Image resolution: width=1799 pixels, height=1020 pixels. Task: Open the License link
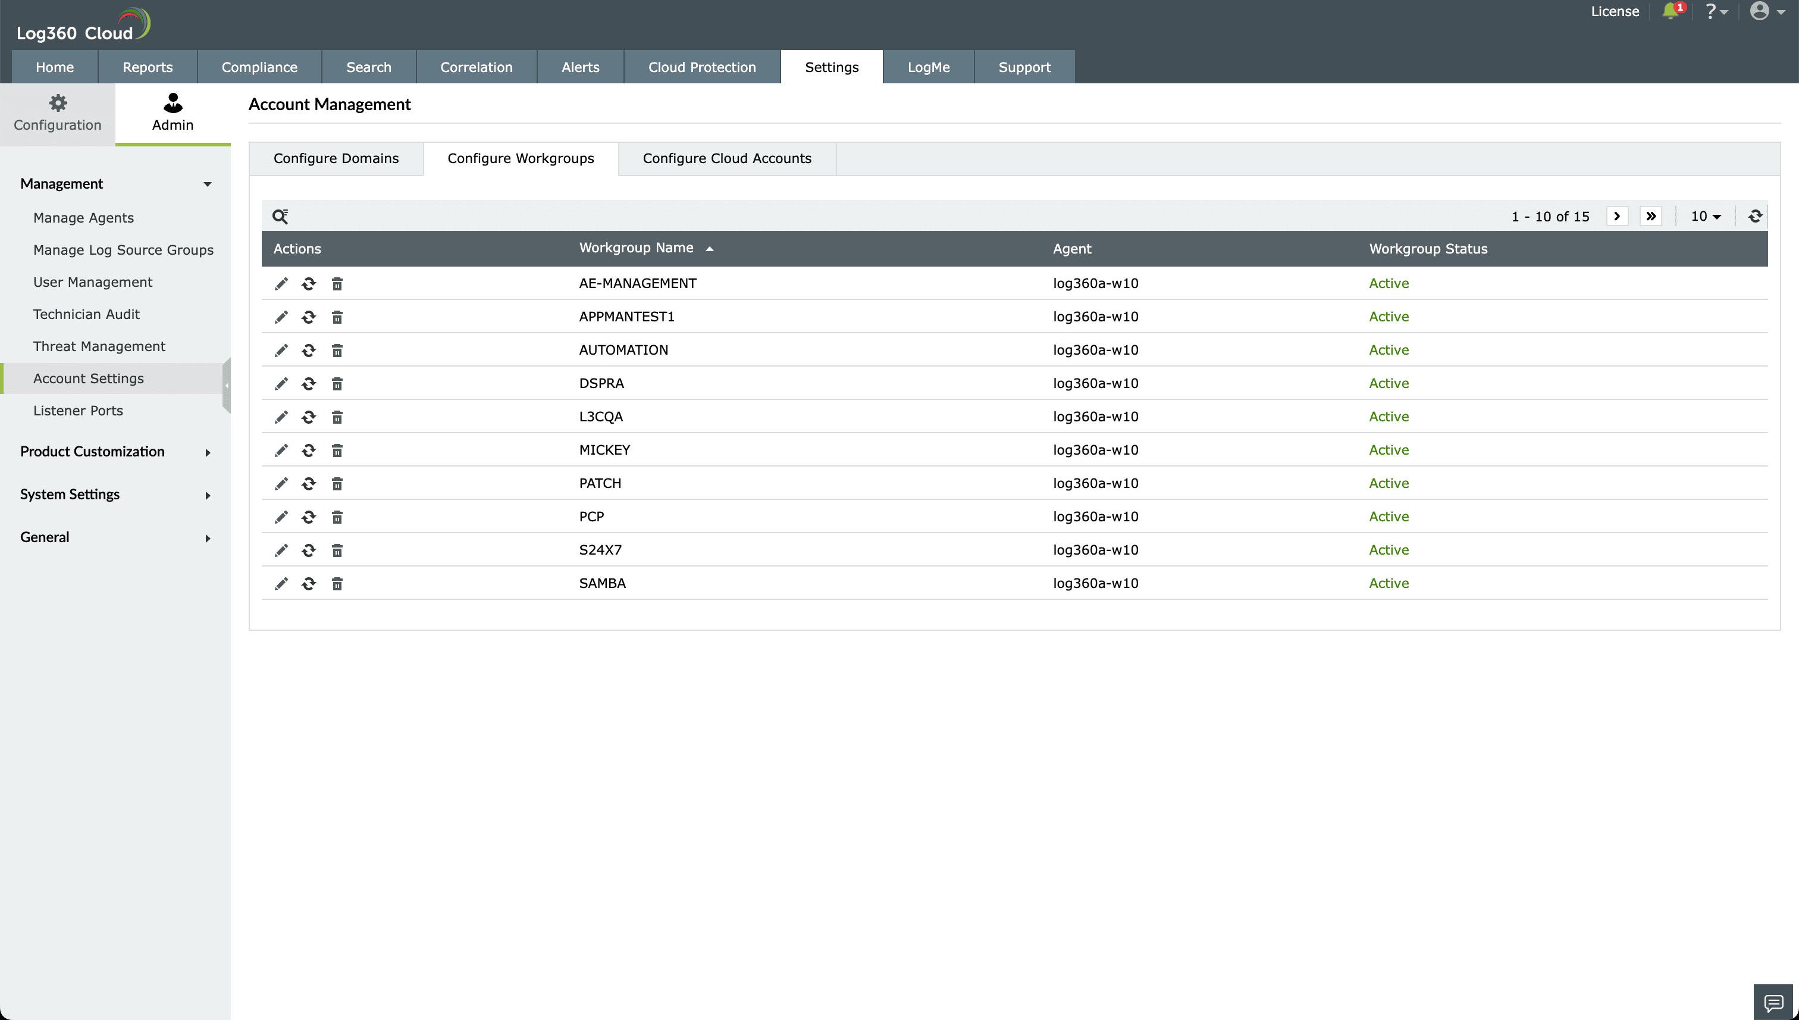(x=1615, y=11)
